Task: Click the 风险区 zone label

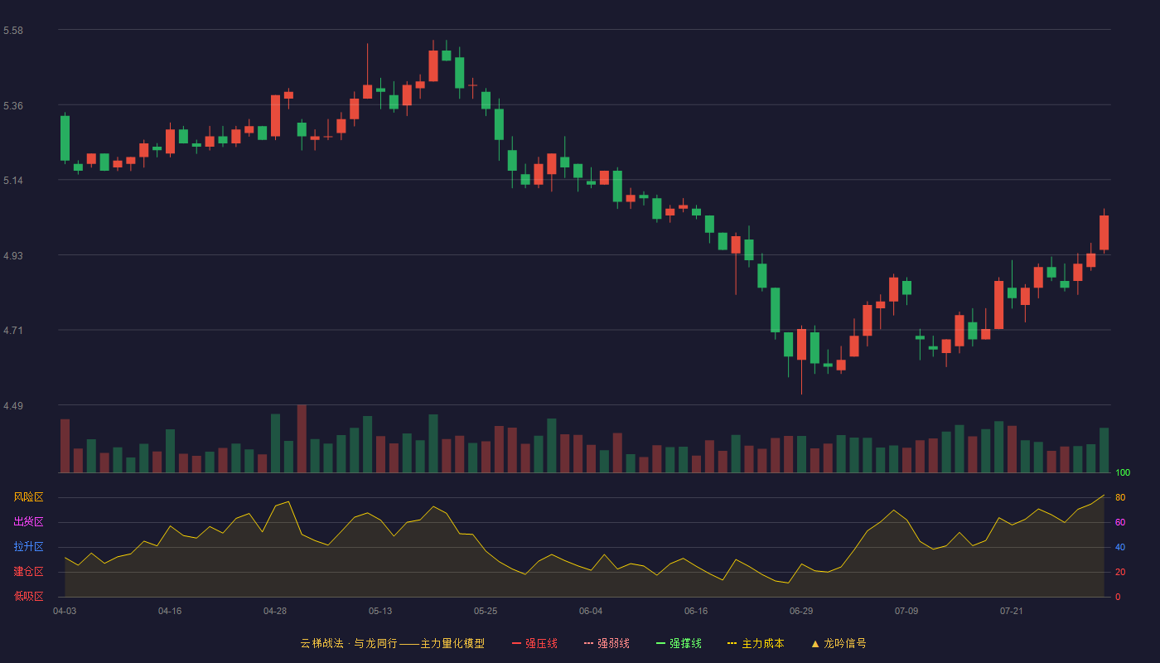Action: pyautogui.click(x=28, y=497)
